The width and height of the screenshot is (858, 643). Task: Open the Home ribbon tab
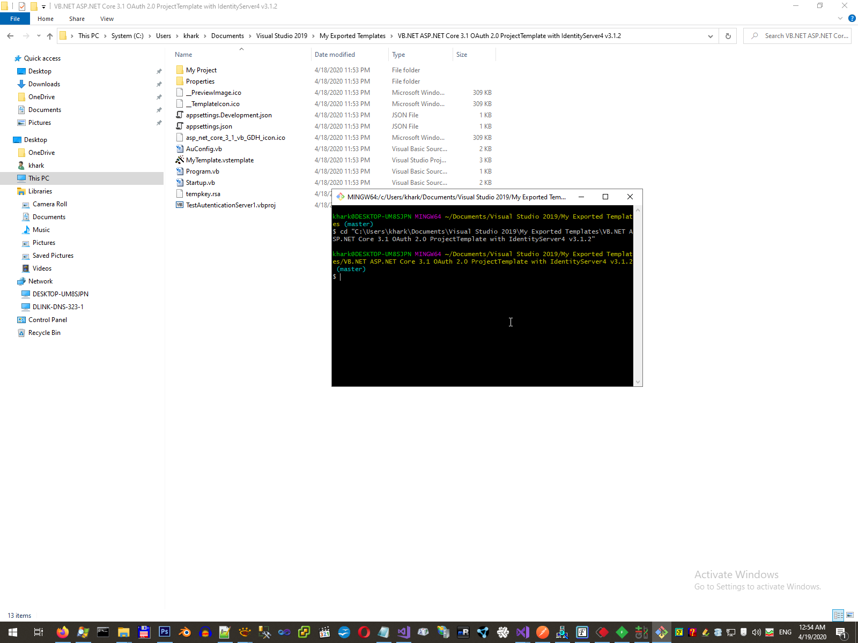[x=46, y=19]
